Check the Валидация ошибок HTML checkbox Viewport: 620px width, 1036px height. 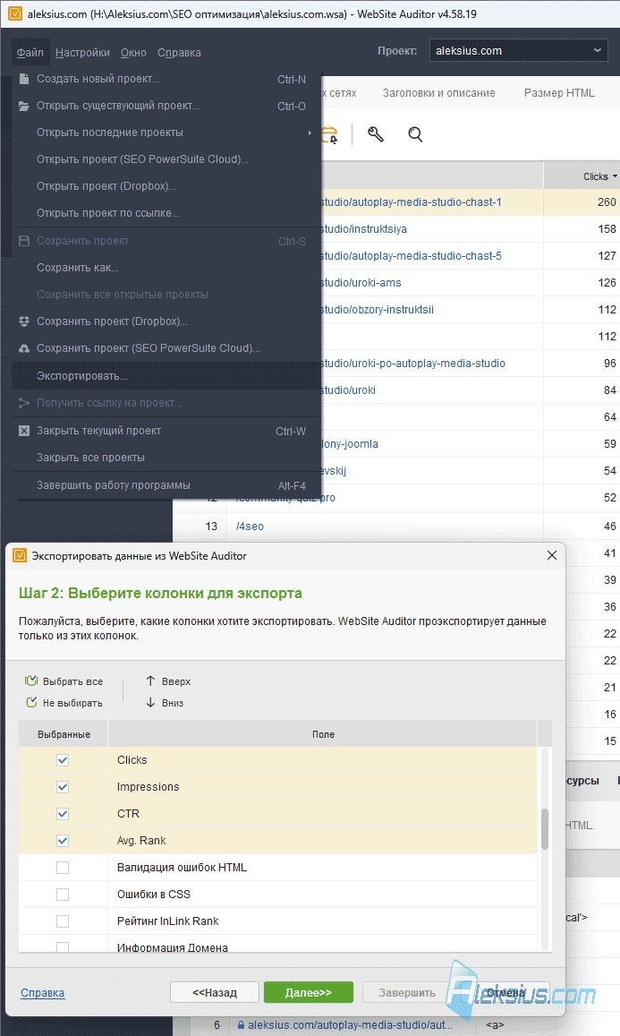pyautogui.click(x=63, y=868)
